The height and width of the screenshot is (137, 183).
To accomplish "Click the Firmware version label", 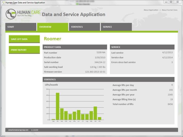I will [x=53, y=72].
